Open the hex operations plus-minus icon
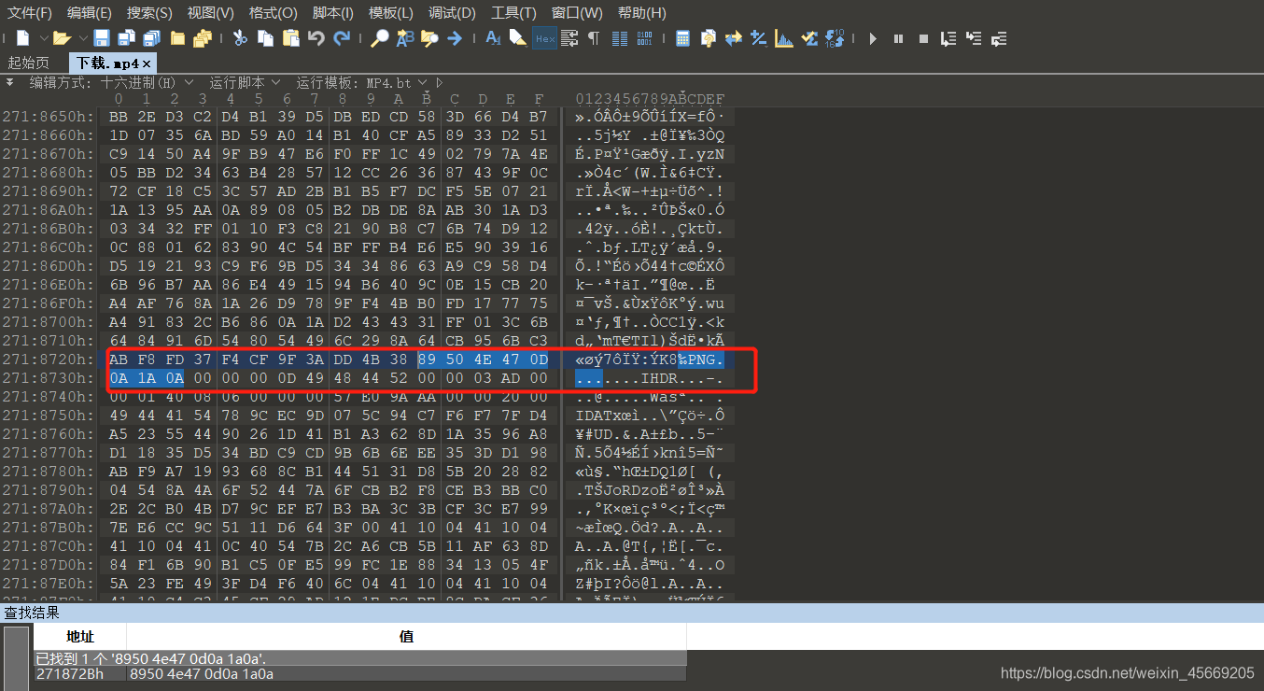 758,38
